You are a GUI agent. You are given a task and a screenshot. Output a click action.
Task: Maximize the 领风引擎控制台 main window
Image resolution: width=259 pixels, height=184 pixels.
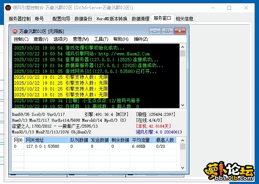point(229,8)
